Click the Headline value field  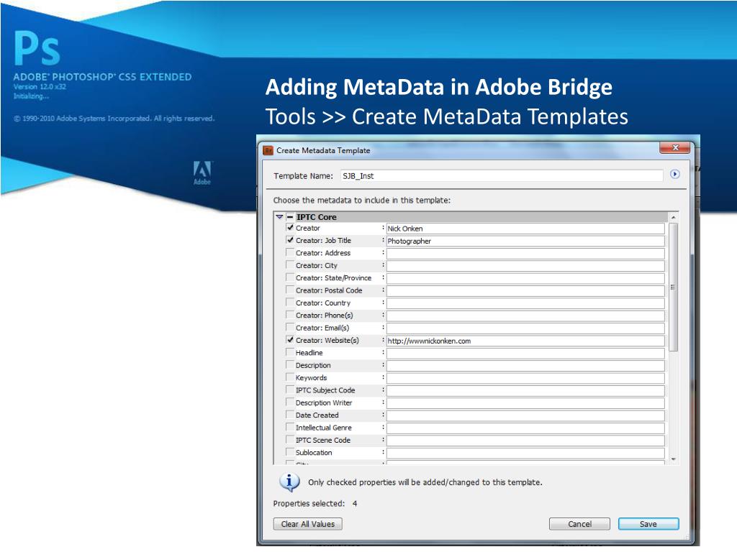click(x=525, y=354)
